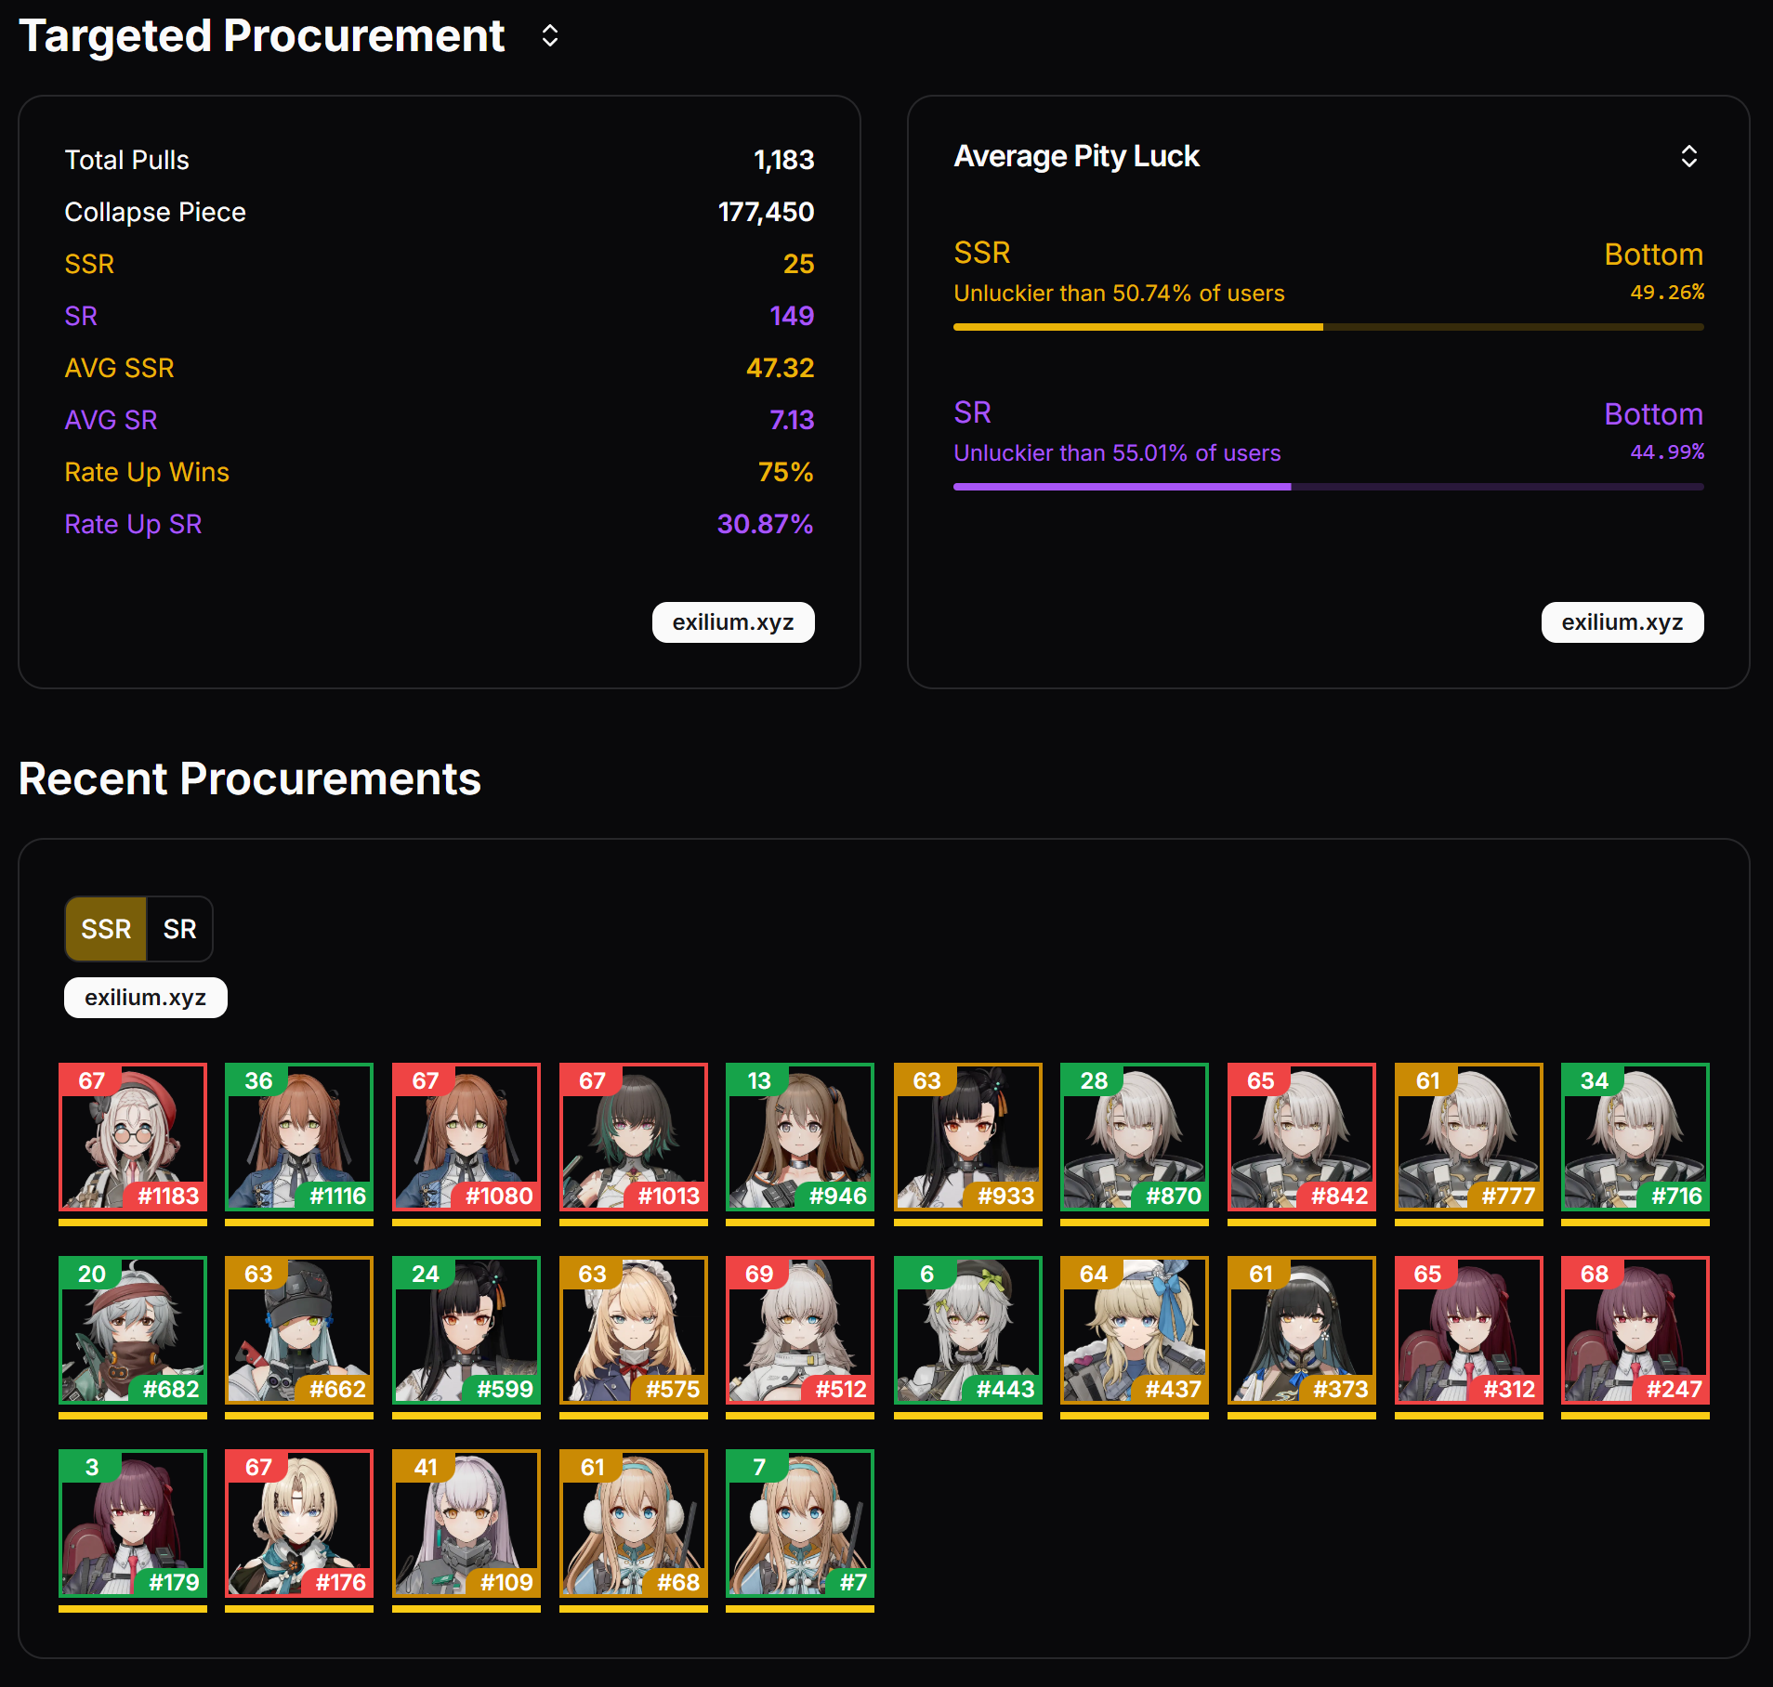
Task: Click the Rate Up Wins label
Action: coord(147,473)
